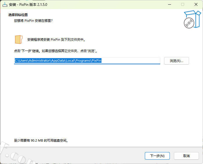Click the blue box and disc setup icon
Viewport: 203px width, 164px height.
[192, 19]
